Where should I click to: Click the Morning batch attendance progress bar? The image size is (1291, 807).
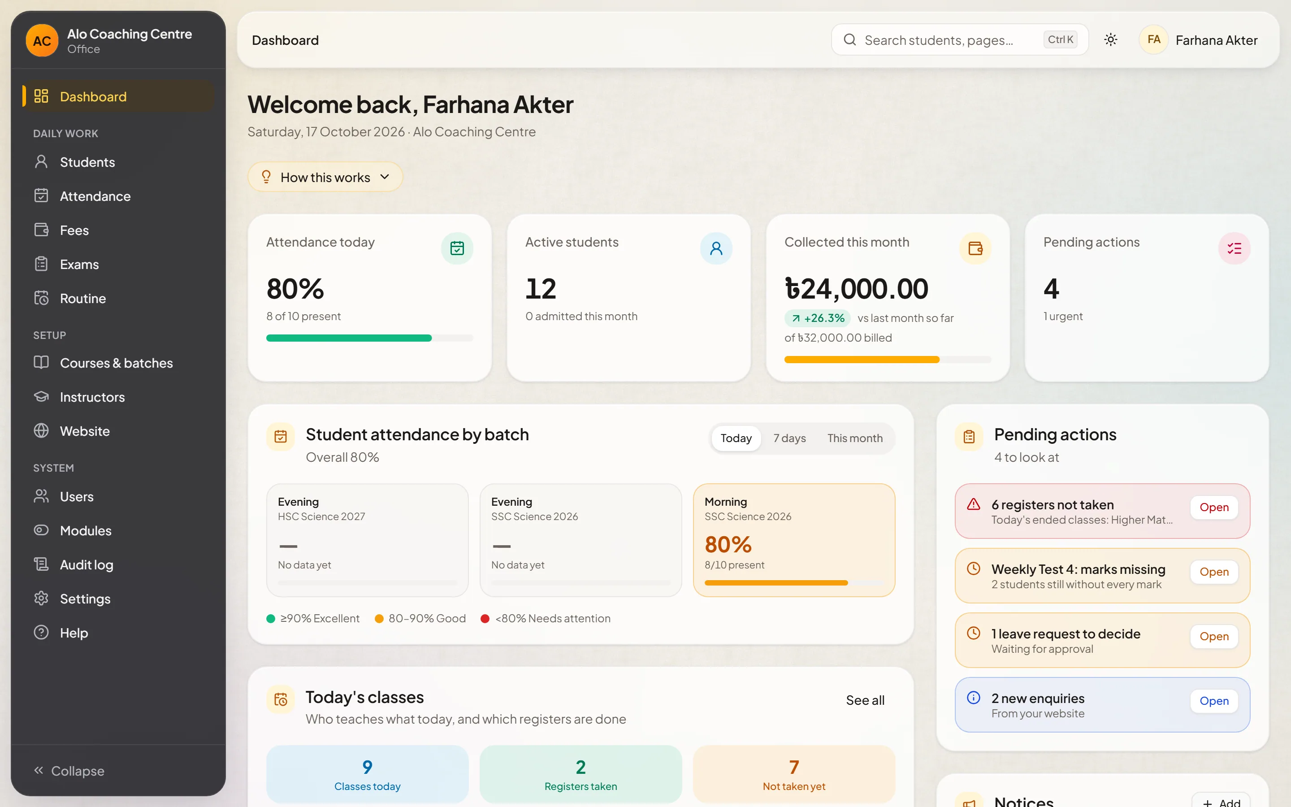[794, 583]
